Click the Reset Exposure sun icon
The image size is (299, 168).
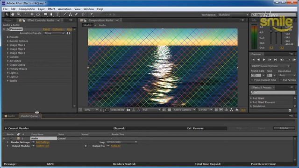tap(237, 110)
